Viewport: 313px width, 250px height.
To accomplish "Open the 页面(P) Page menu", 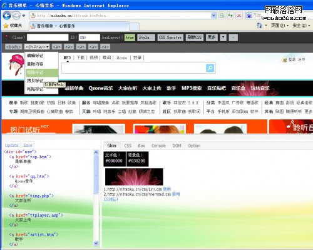I will tap(280, 26).
